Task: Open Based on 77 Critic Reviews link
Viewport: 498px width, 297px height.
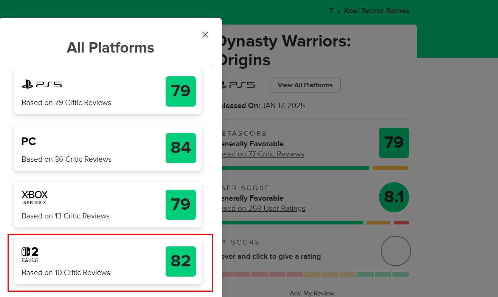Action: (262, 154)
